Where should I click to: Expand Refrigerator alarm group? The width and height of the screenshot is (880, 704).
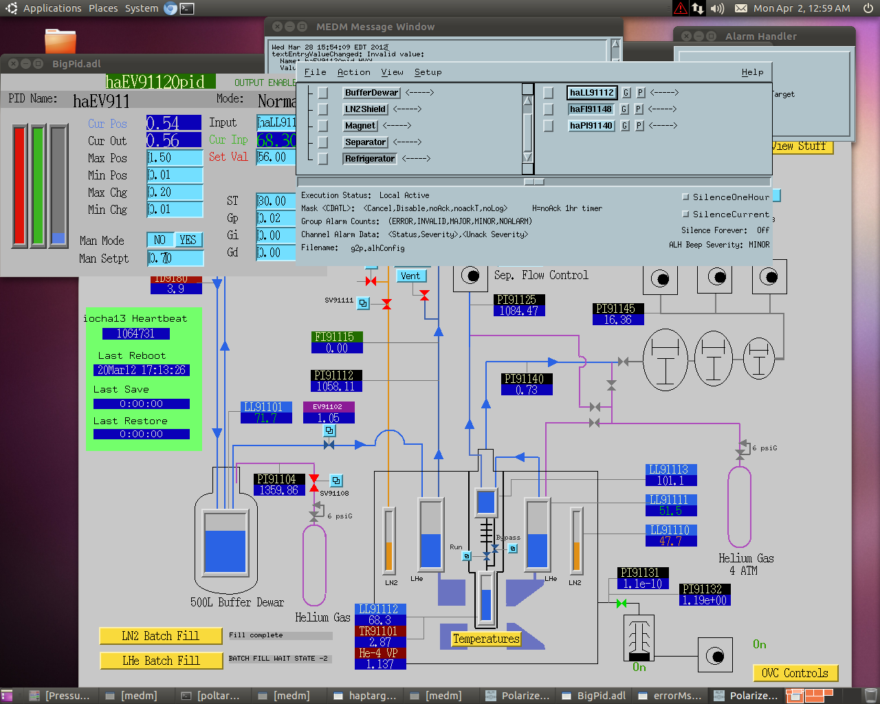pos(370,159)
